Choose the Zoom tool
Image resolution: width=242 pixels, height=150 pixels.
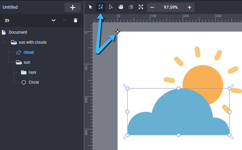coord(131,7)
